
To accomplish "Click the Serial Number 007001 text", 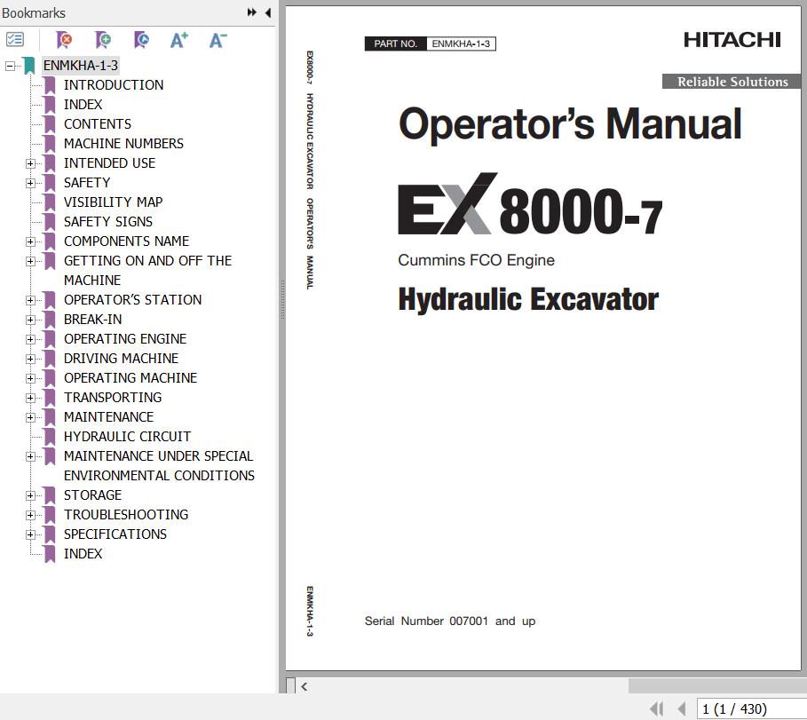I will 450,621.
